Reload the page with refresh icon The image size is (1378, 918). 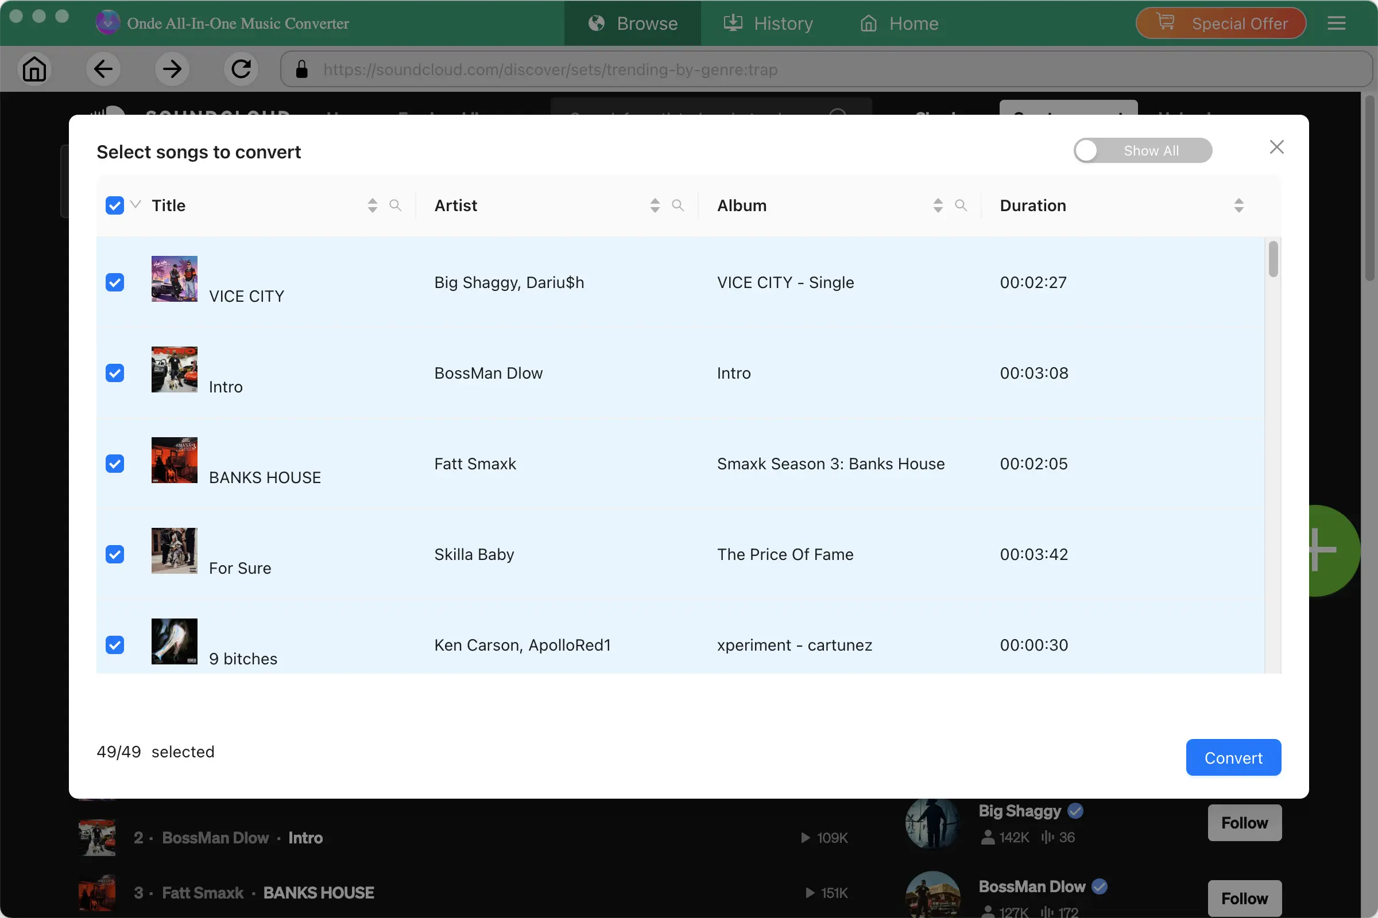(241, 69)
